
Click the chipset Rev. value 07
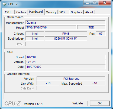point(101,34)
